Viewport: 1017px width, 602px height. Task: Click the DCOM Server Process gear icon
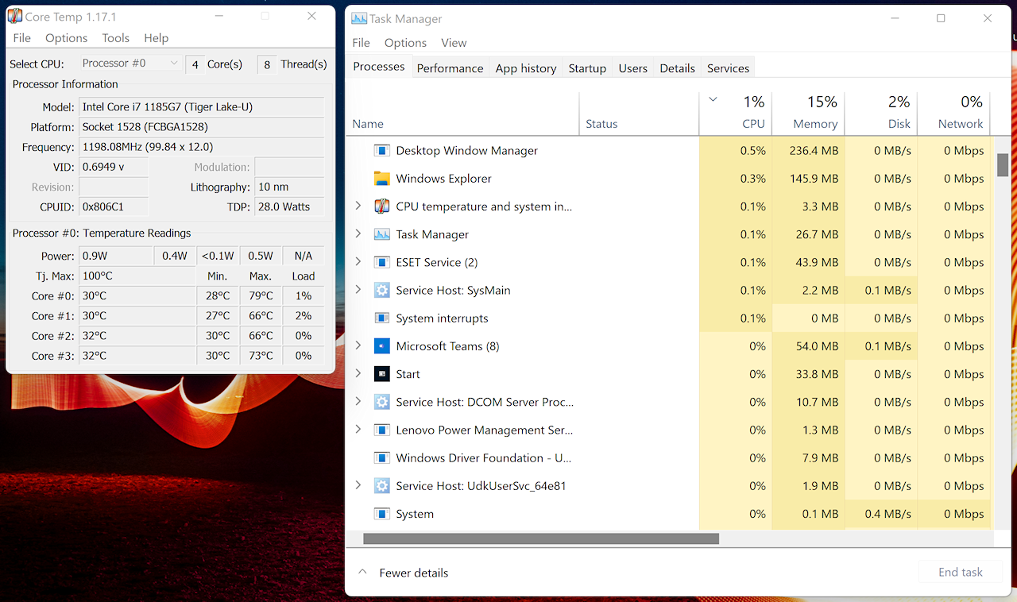382,402
